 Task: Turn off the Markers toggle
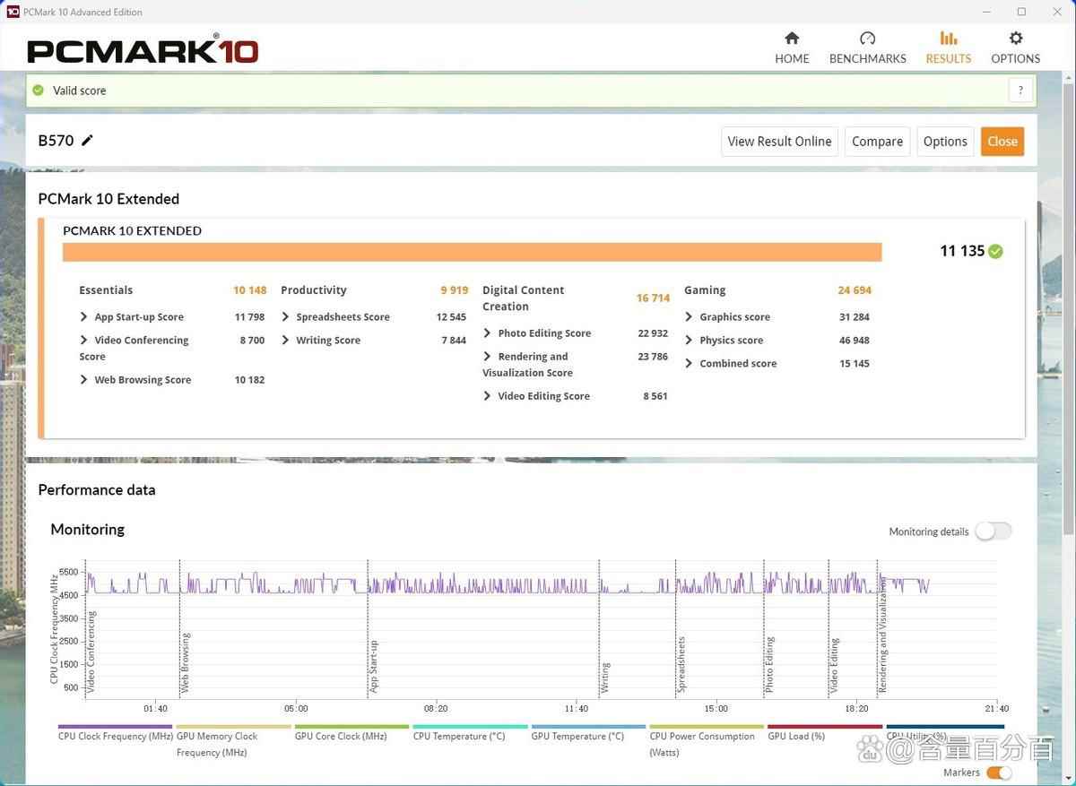click(999, 773)
